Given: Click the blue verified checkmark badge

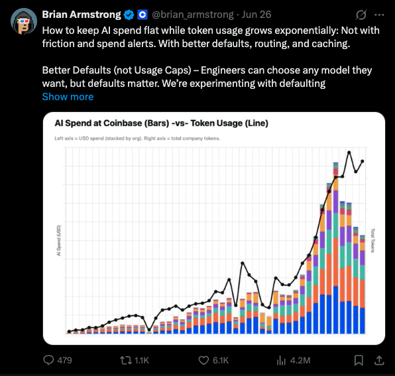Looking at the screenshot, I should click(x=129, y=15).
